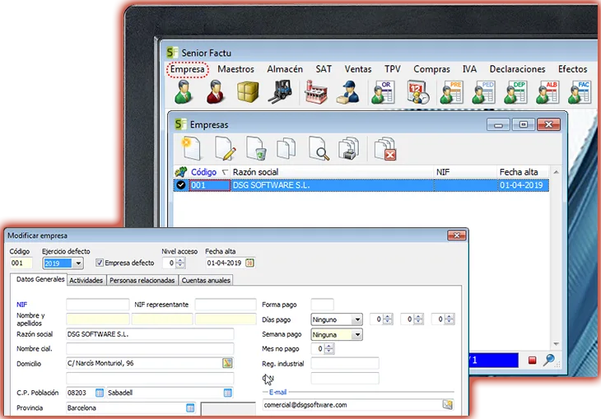601x419 pixels.
Task: Open the PED orders icon
Action: click(x=483, y=92)
